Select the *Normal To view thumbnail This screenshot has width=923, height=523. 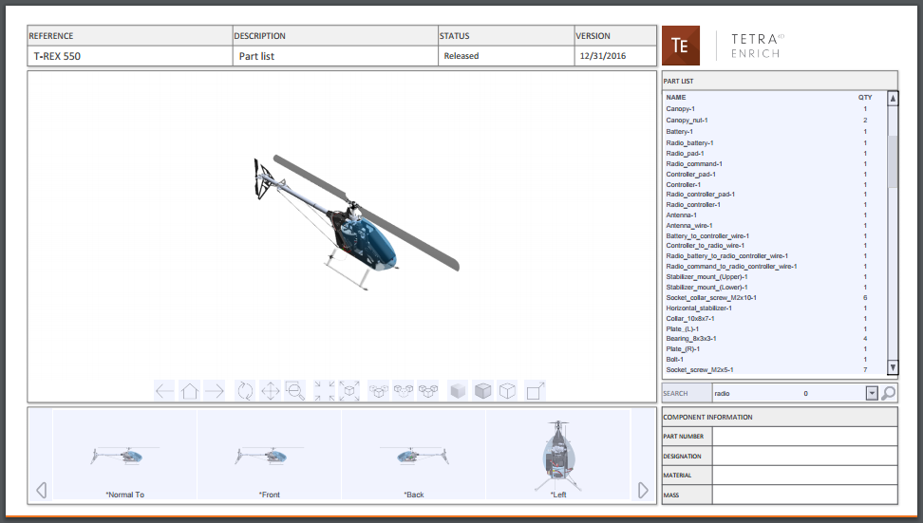pyautogui.click(x=124, y=455)
